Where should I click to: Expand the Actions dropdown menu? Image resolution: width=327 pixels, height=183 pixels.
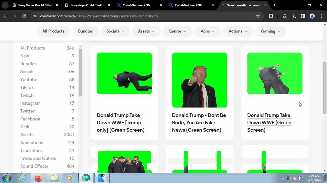point(238,31)
